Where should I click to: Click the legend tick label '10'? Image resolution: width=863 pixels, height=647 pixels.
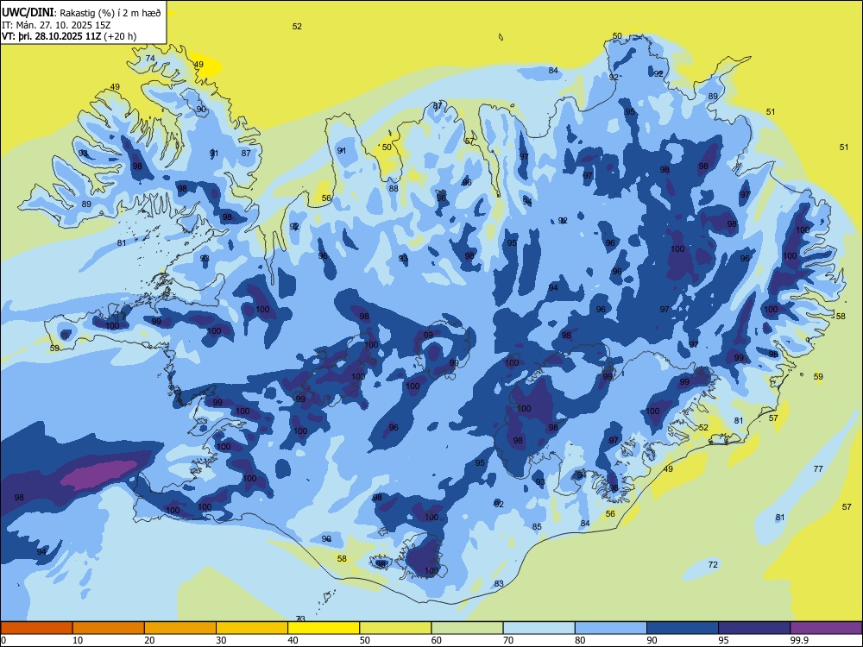78,640
